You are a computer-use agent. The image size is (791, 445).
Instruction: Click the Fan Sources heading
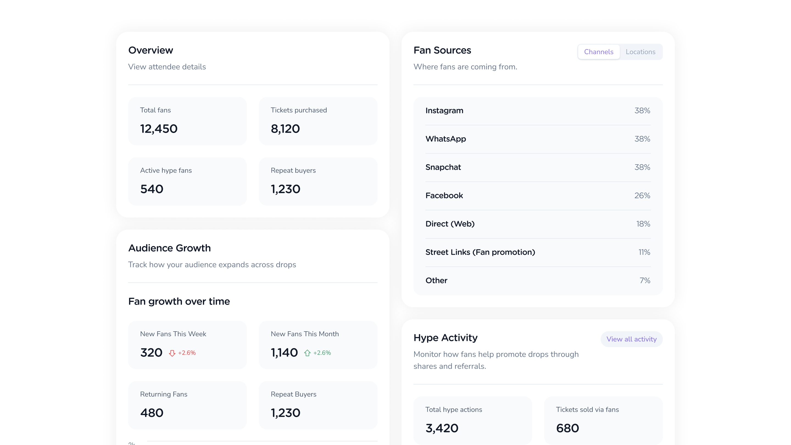click(442, 50)
